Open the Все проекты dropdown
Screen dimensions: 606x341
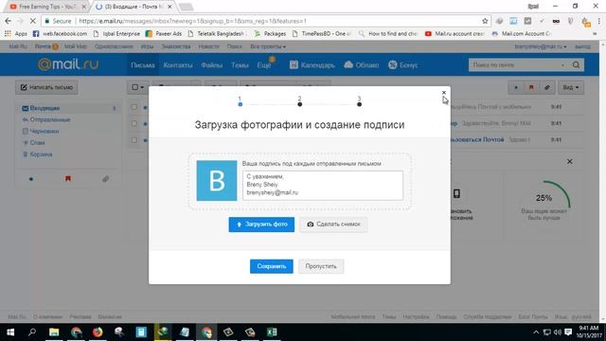click(268, 46)
